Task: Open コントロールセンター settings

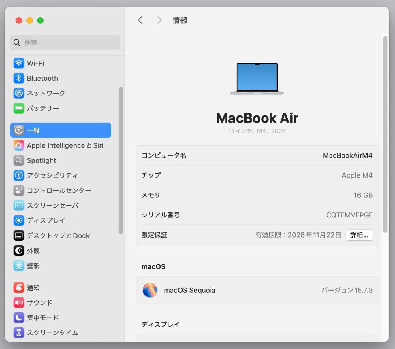Action: point(18,190)
